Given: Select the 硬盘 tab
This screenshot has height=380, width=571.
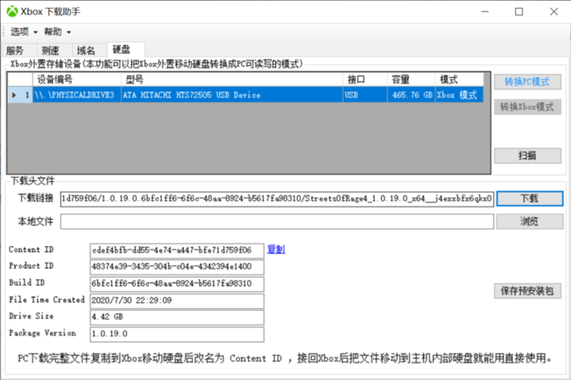Looking at the screenshot, I should pos(122,49).
